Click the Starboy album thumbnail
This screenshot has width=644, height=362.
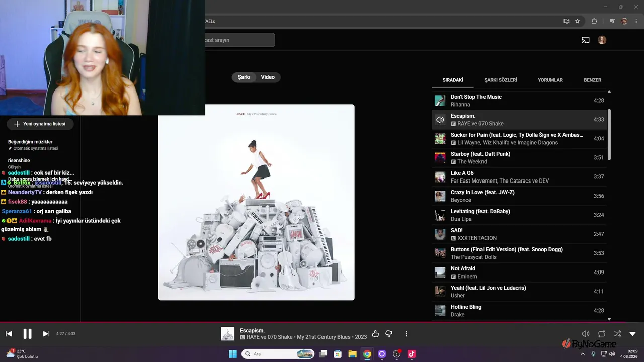click(x=440, y=158)
